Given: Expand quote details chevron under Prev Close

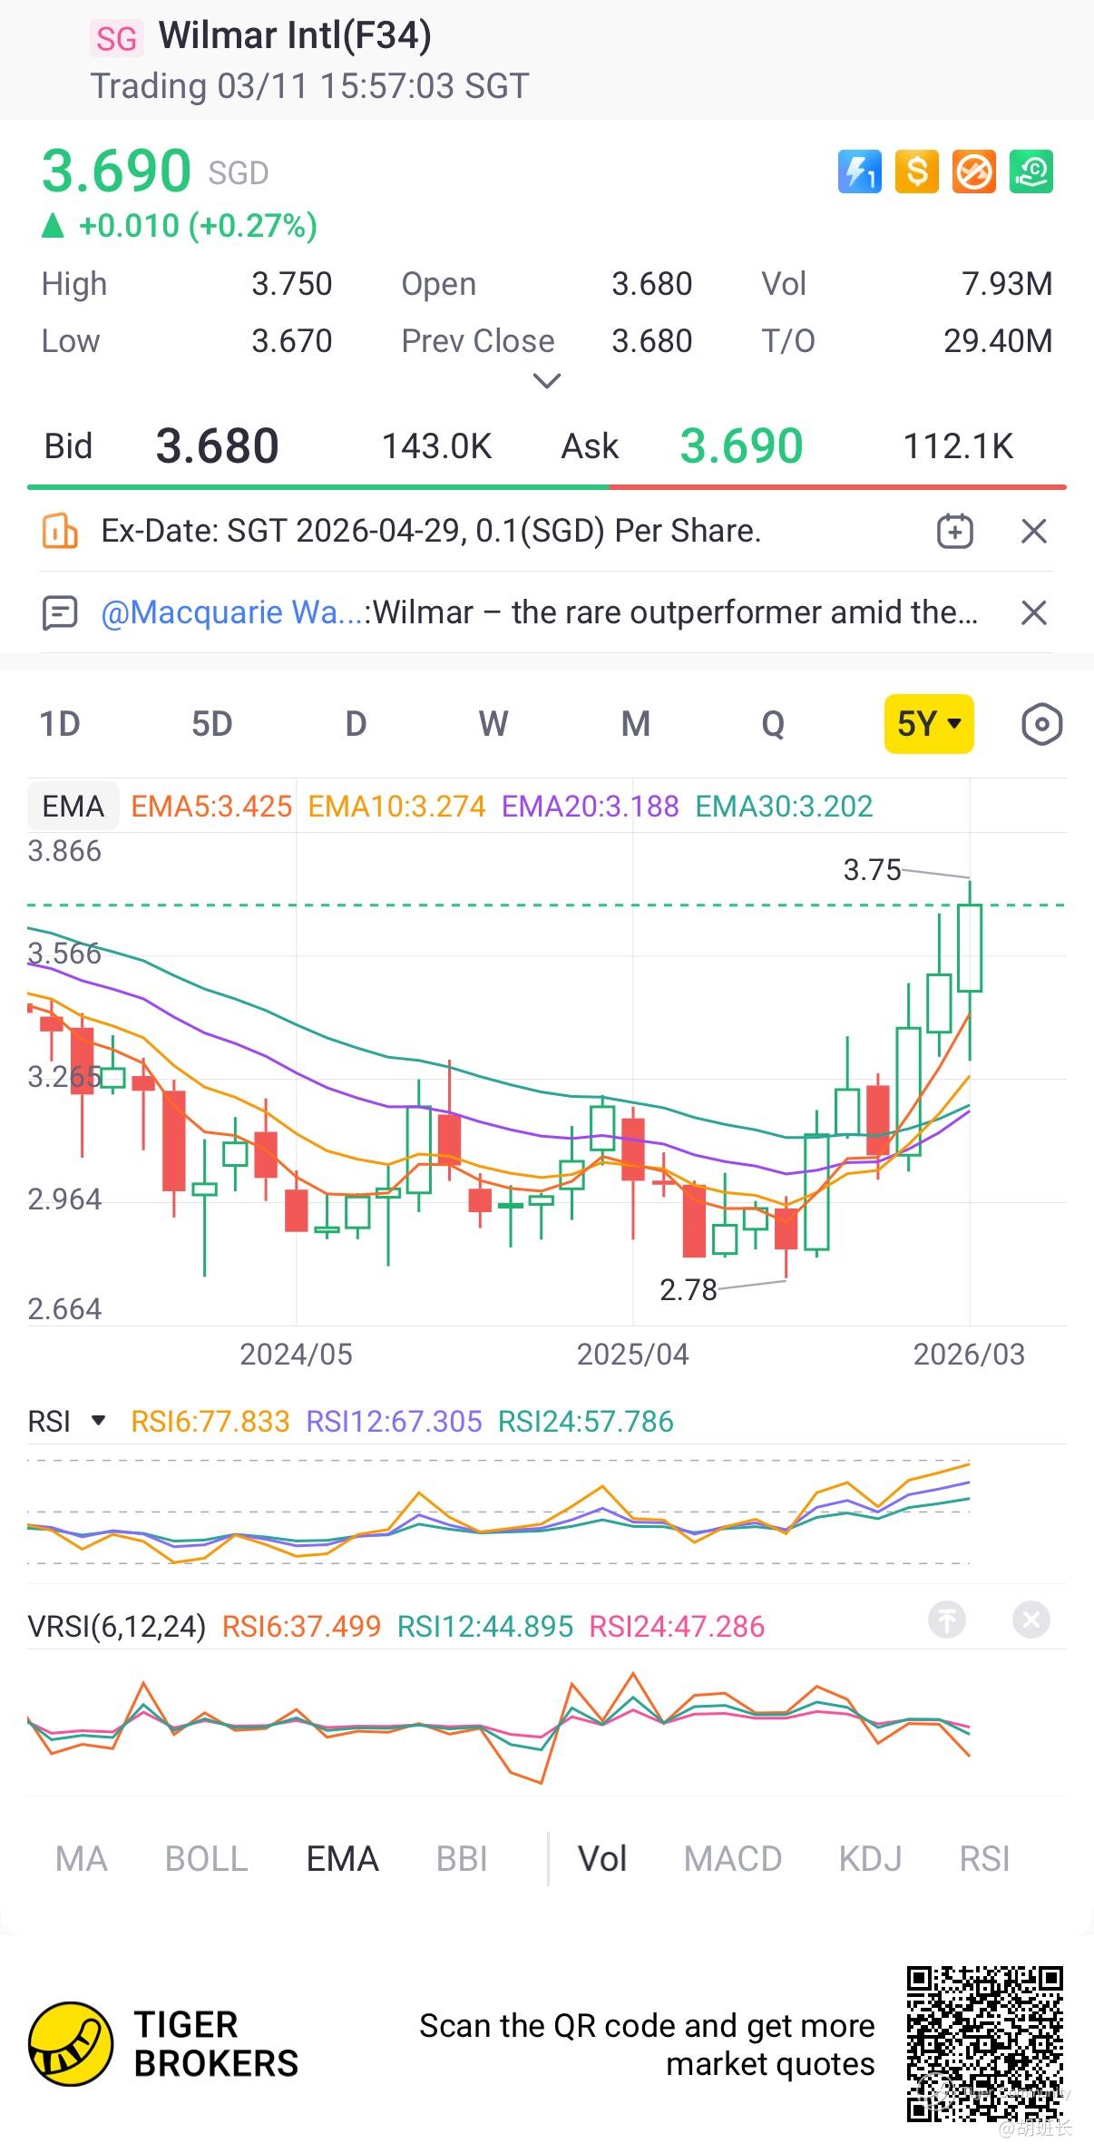Looking at the screenshot, I should tap(546, 381).
